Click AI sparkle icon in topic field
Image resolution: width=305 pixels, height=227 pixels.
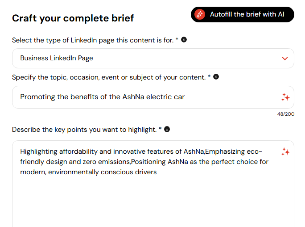[285, 97]
